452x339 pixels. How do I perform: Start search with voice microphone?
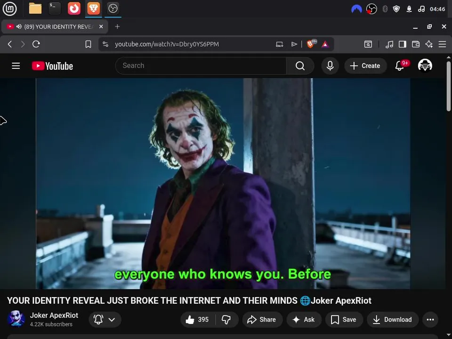(x=330, y=66)
